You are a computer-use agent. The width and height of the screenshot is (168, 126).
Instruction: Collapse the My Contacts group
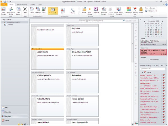[x=2, y=20]
